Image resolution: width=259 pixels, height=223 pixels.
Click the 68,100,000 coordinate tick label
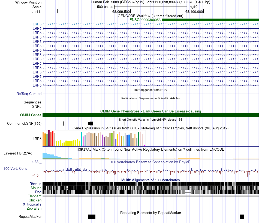194,11
